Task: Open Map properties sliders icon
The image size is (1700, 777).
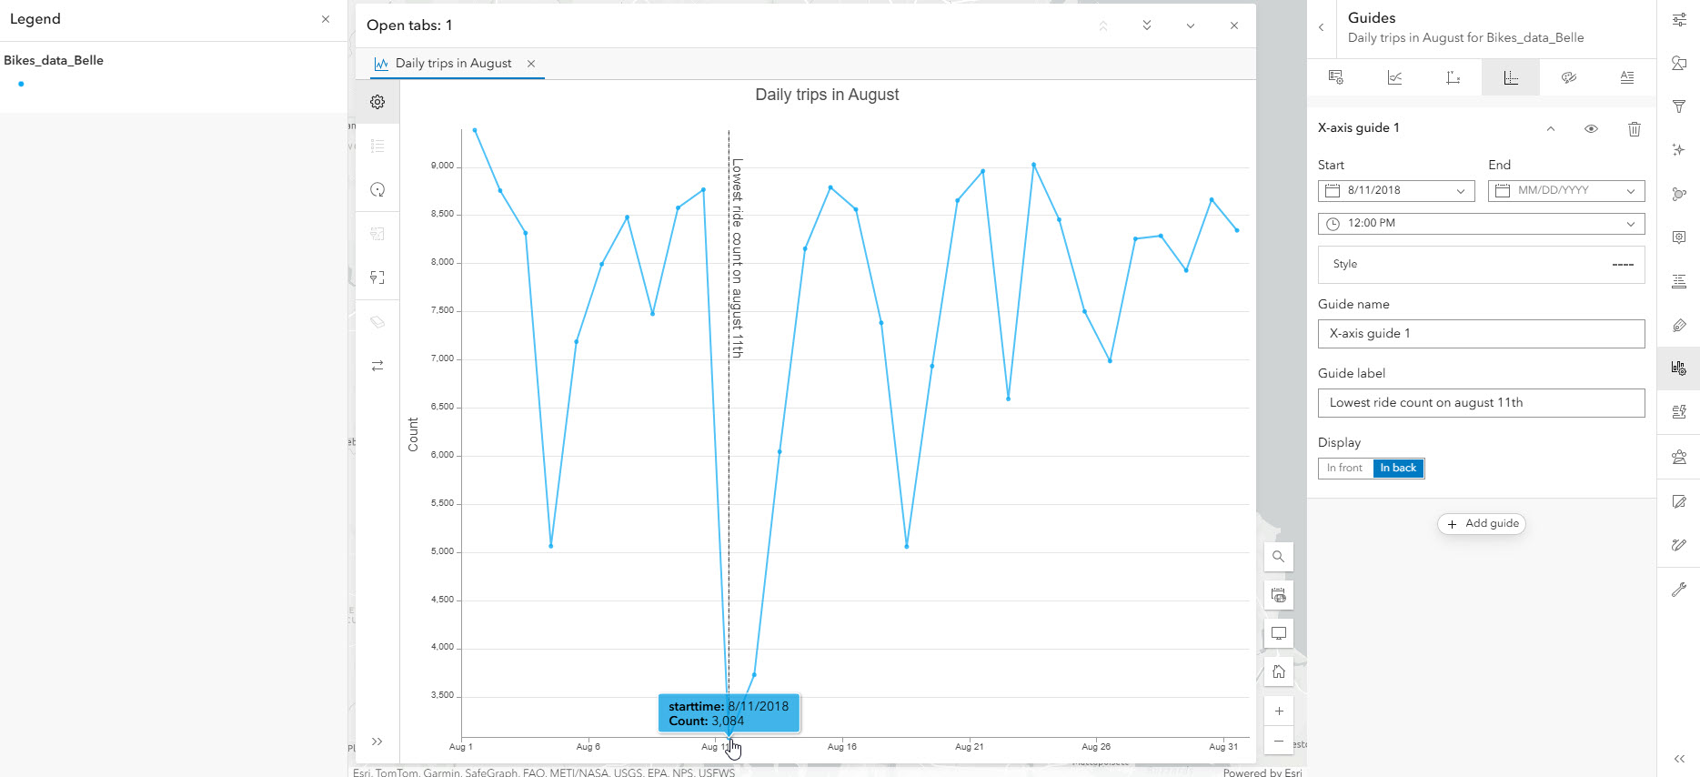Action: [1679, 19]
